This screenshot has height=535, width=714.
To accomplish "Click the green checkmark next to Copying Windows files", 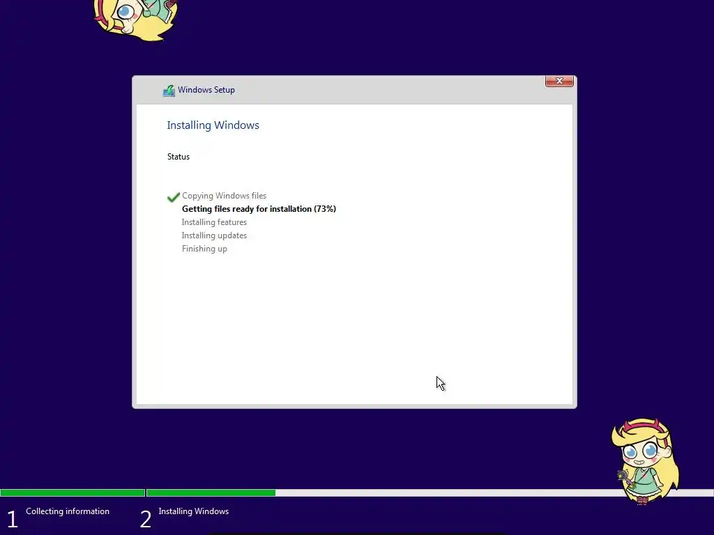I will point(174,197).
